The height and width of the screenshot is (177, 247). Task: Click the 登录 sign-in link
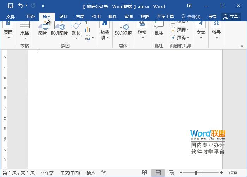pos(212,17)
